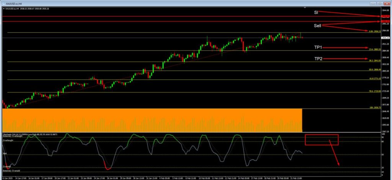Click the Fibonacci 50.0 level label 2806.49
392x180 pixels.
click(375, 70)
